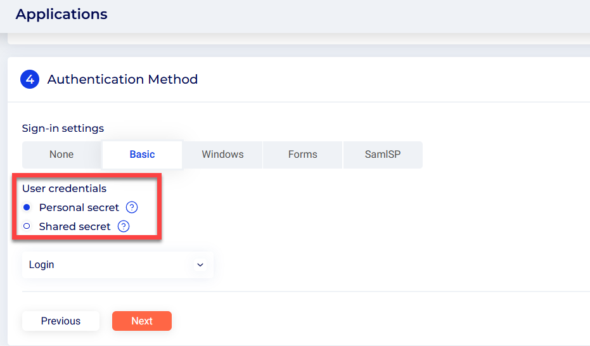The height and width of the screenshot is (346, 590).
Task: Open the Login dropdown
Action: point(118,265)
